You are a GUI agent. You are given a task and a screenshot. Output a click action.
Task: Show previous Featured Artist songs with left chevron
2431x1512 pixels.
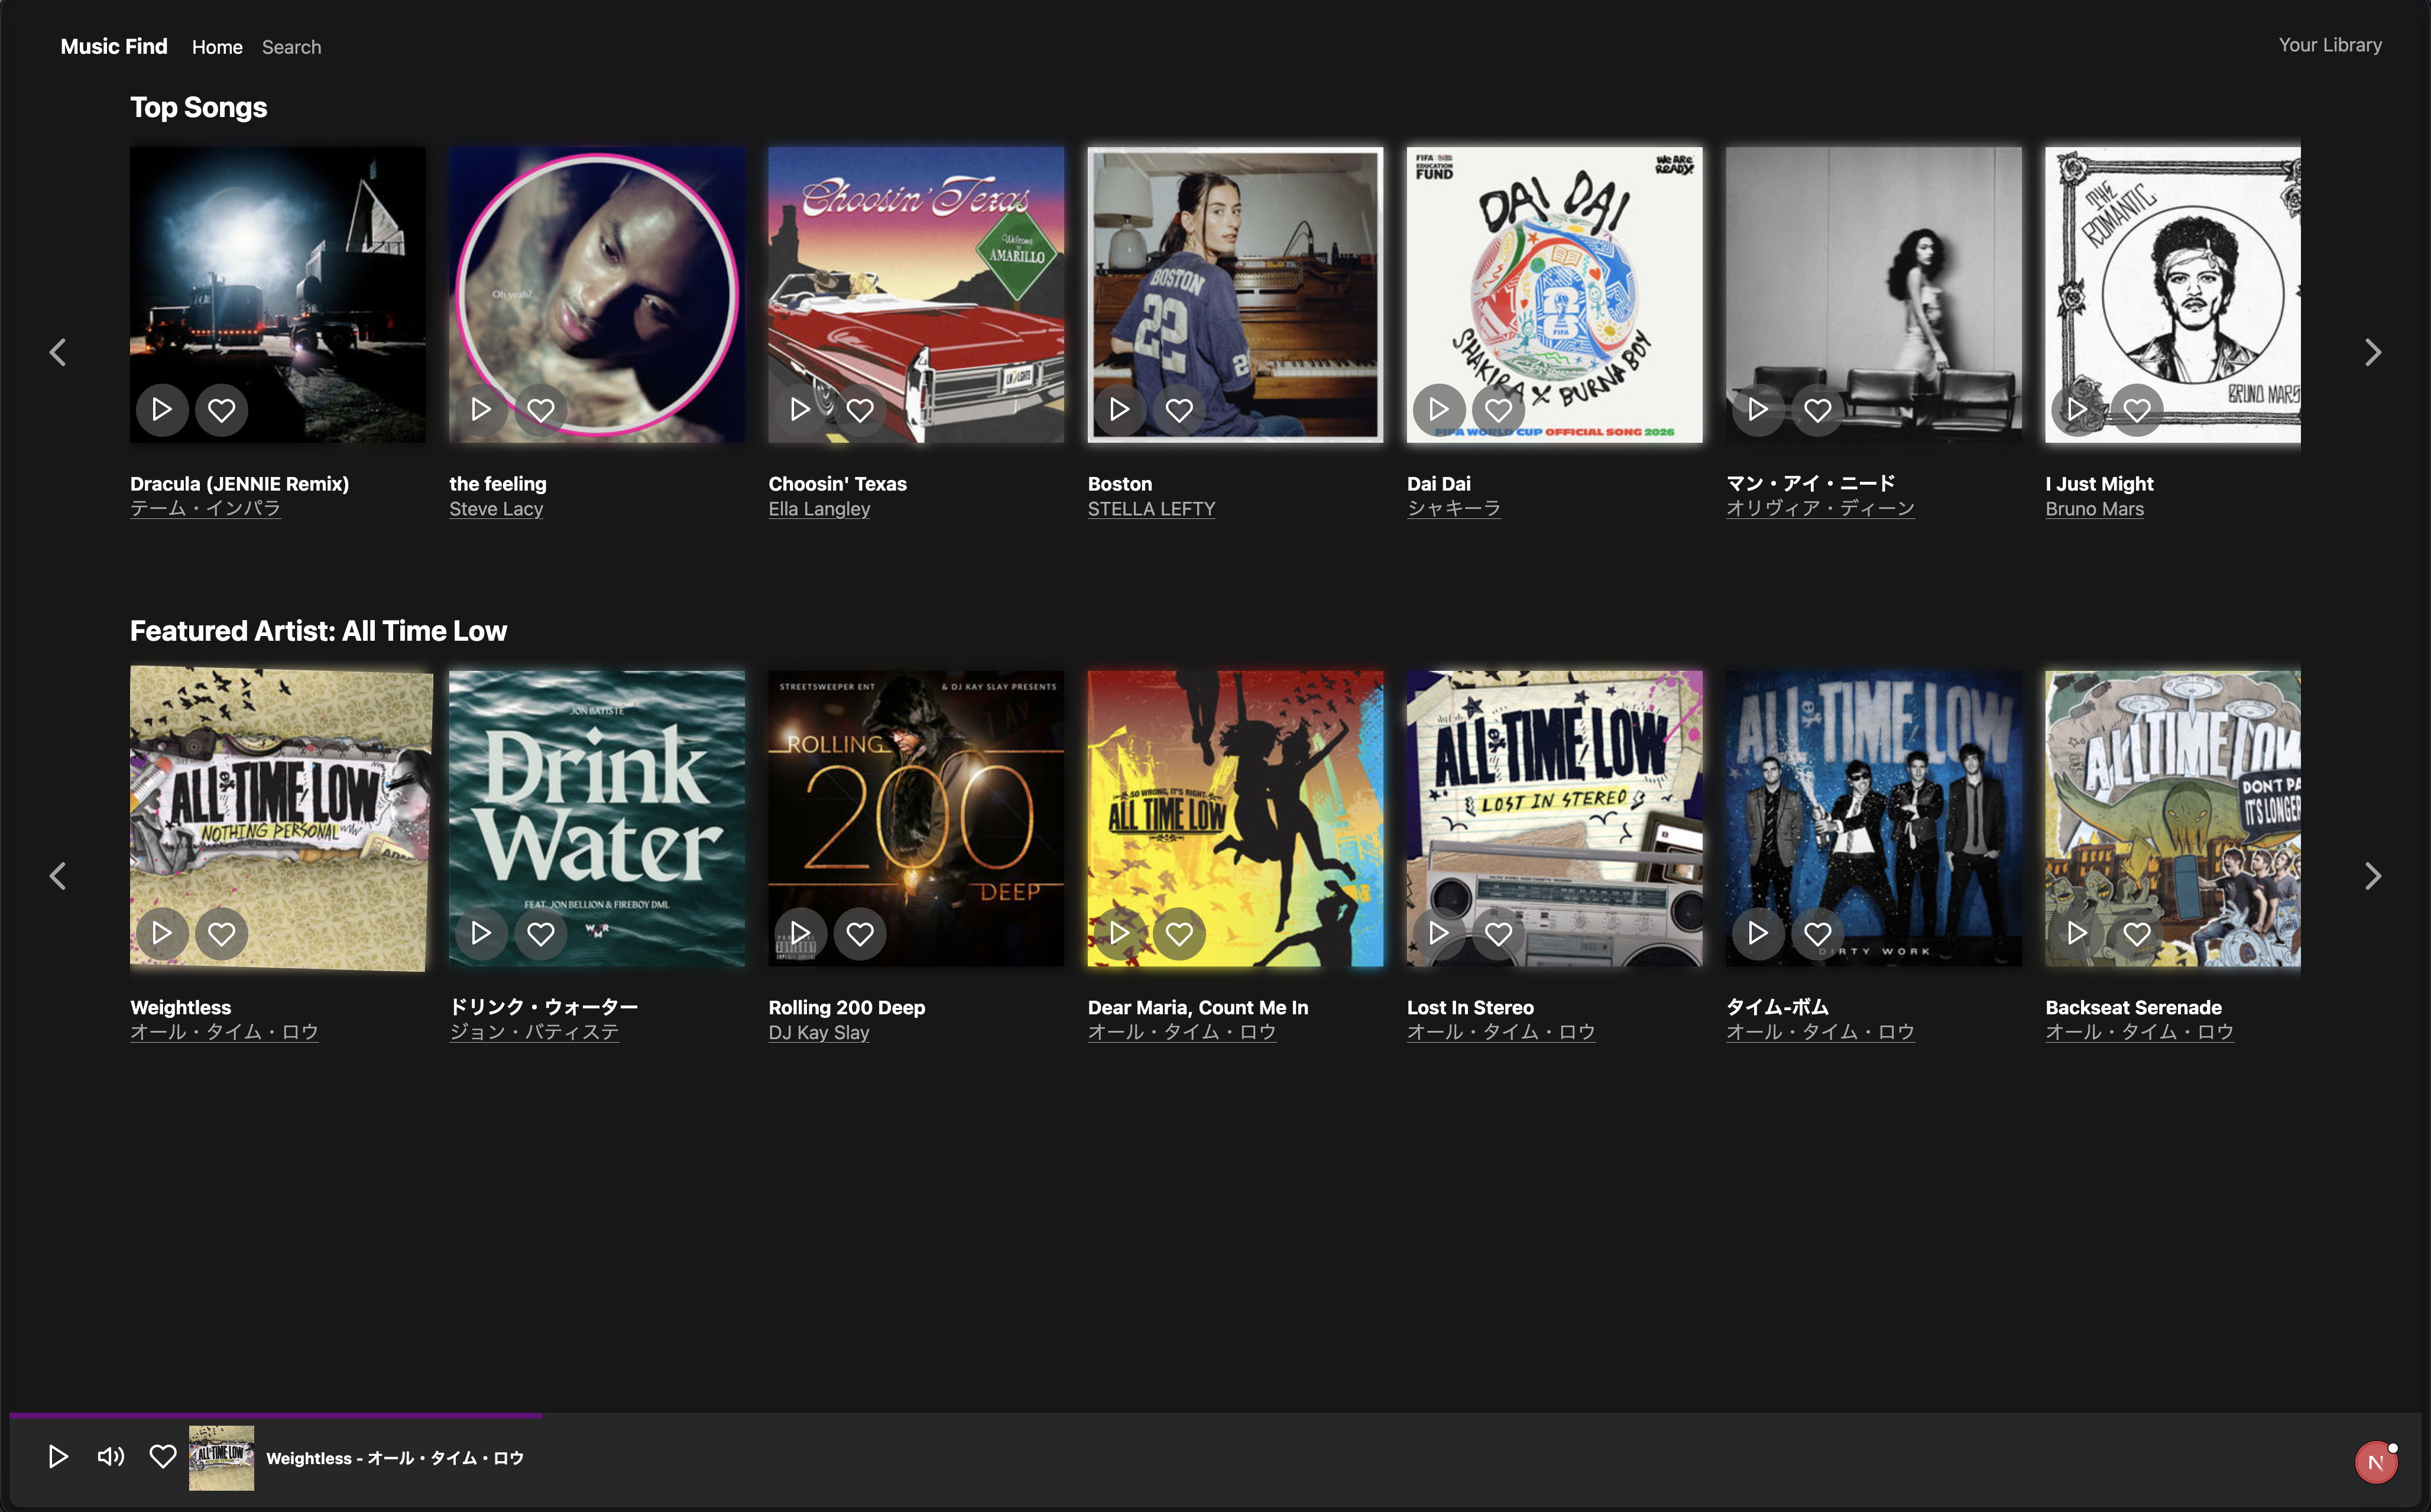[58, 876]
